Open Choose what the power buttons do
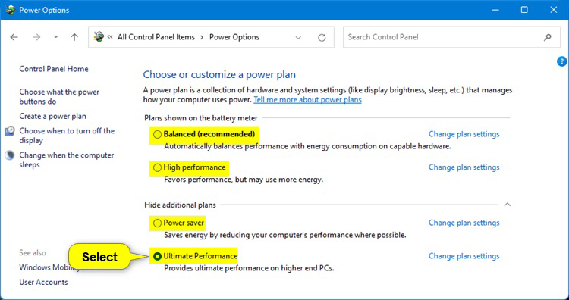This screenshot has width=569, height=300. point(59,97)
